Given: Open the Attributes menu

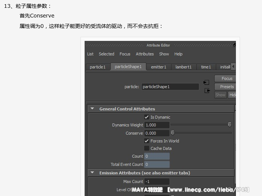Looking at the screenshot, I should (x=145, y=54).
